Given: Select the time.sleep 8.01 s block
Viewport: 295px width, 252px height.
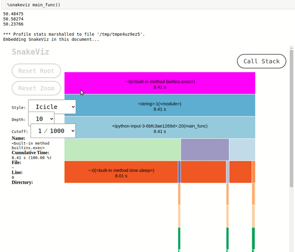Looking at the screenshot, I should [x=121, y=172].
